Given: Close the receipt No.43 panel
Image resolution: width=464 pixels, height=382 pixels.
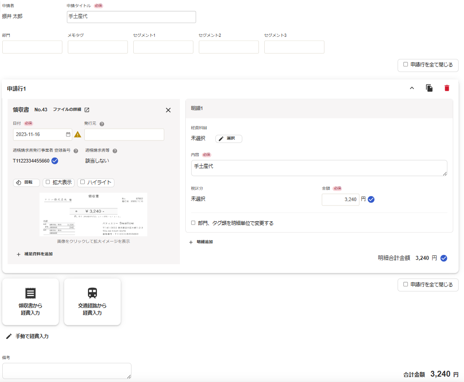Looking at the screenshot, I should [168, 110].
